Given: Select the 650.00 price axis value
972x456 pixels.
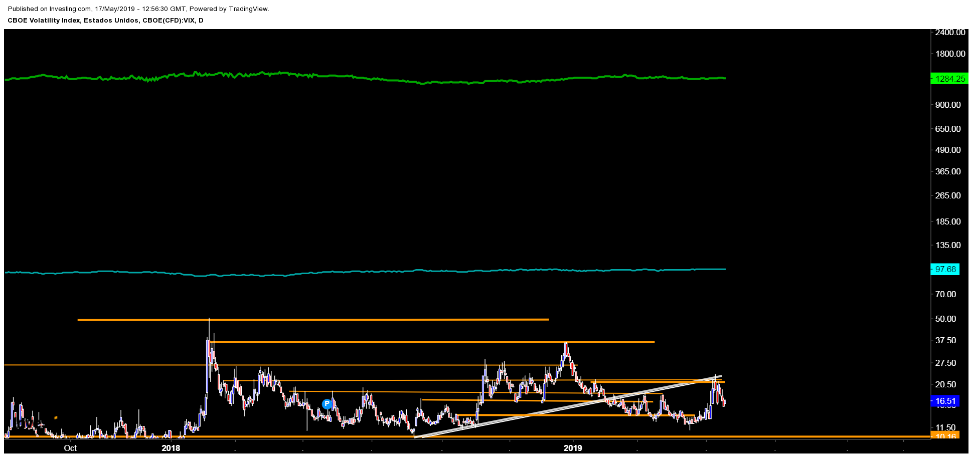Looking at the screenshot, I should click(x=948, y=129).
